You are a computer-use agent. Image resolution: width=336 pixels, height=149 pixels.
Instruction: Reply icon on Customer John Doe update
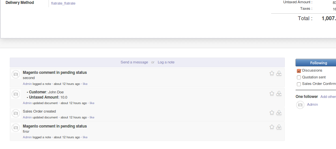[279, 93]
